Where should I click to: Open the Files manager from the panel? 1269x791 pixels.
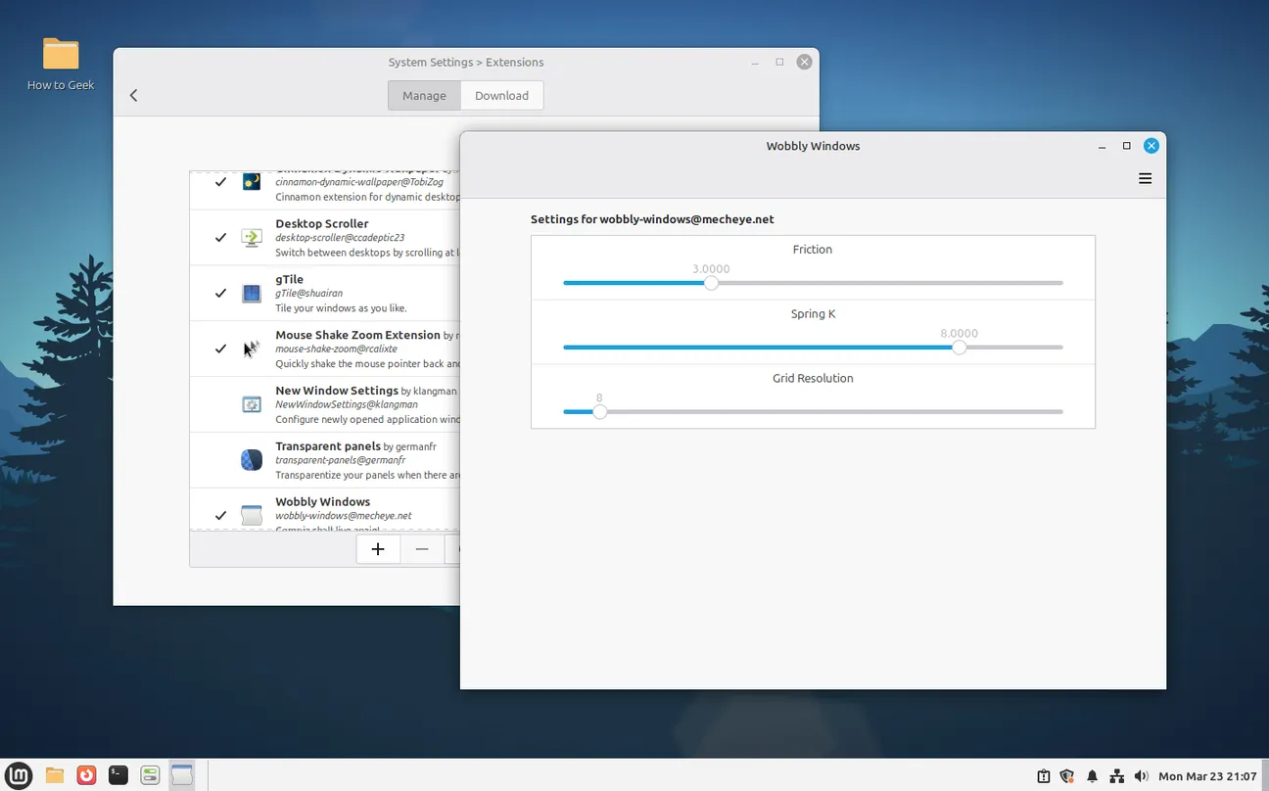tap(55, 775)
